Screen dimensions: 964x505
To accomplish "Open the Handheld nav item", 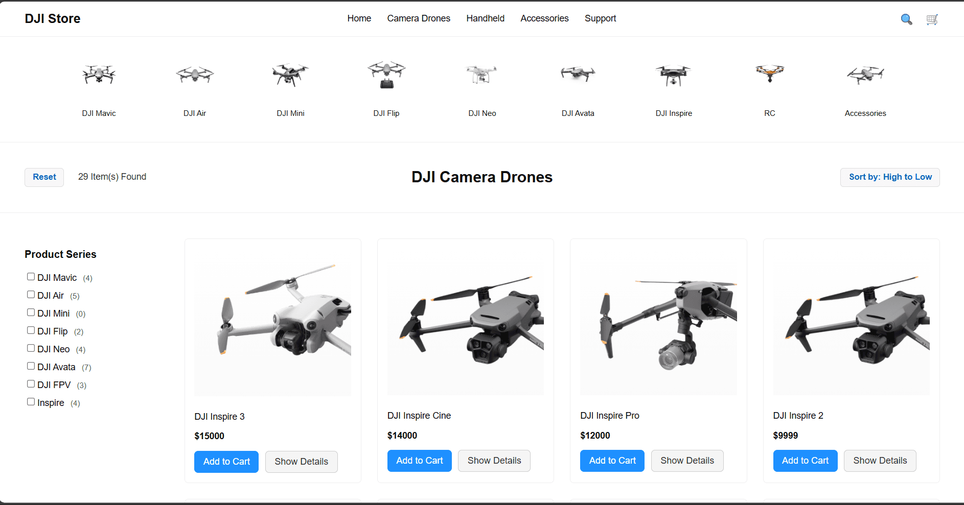I will pos(485,18).
